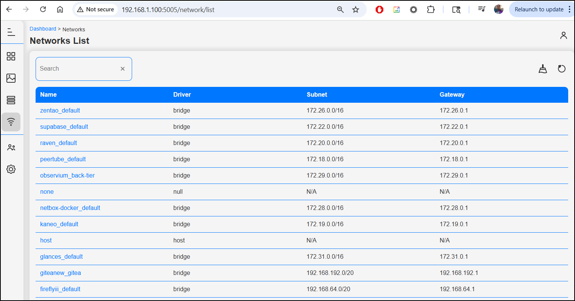Click the browser forward arrow
Viewport: 575px width, 301px height.
(26, 9)
